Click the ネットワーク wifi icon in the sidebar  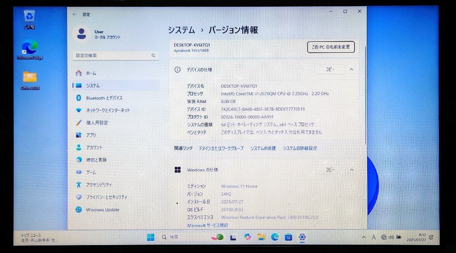click(79, 110)
